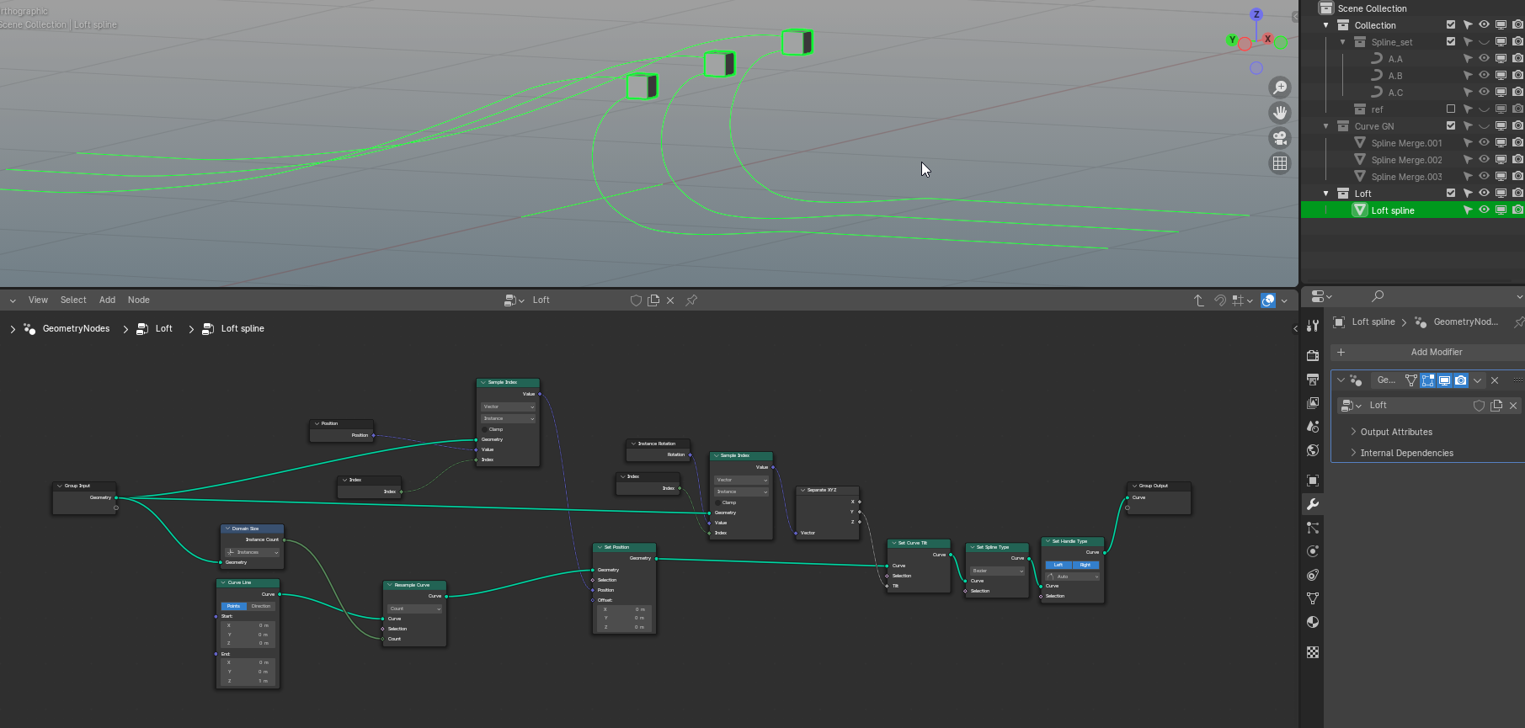Open the Physics properties tab

(x=1313, y=551)
